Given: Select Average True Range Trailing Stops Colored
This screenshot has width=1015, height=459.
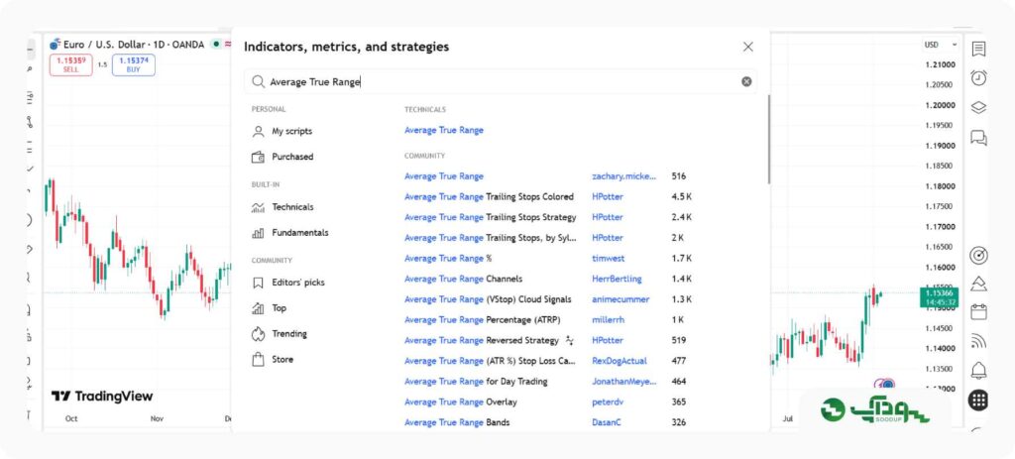Looking at the screenshot, I should coord(489,197).
